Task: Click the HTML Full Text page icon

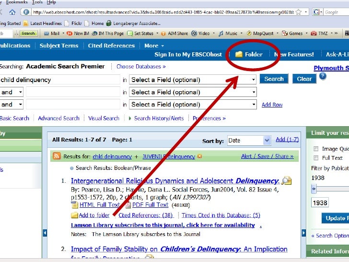Action: tap(74, 205)
